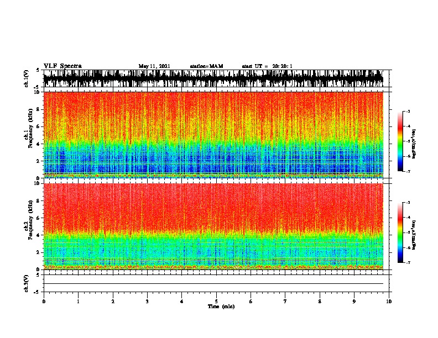Click time axis tick label '7'
This screenshot has height=338, width=438.
285,301
